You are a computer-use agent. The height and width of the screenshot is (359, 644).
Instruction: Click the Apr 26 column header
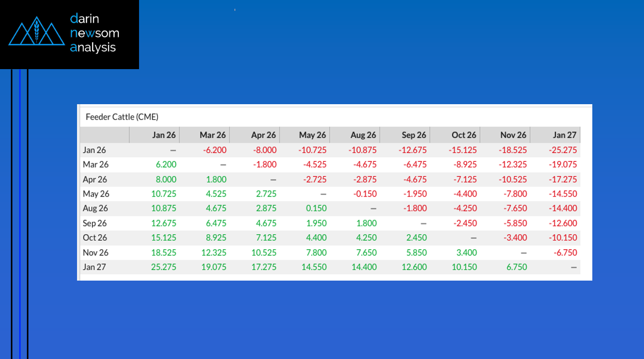click(263, 135)
